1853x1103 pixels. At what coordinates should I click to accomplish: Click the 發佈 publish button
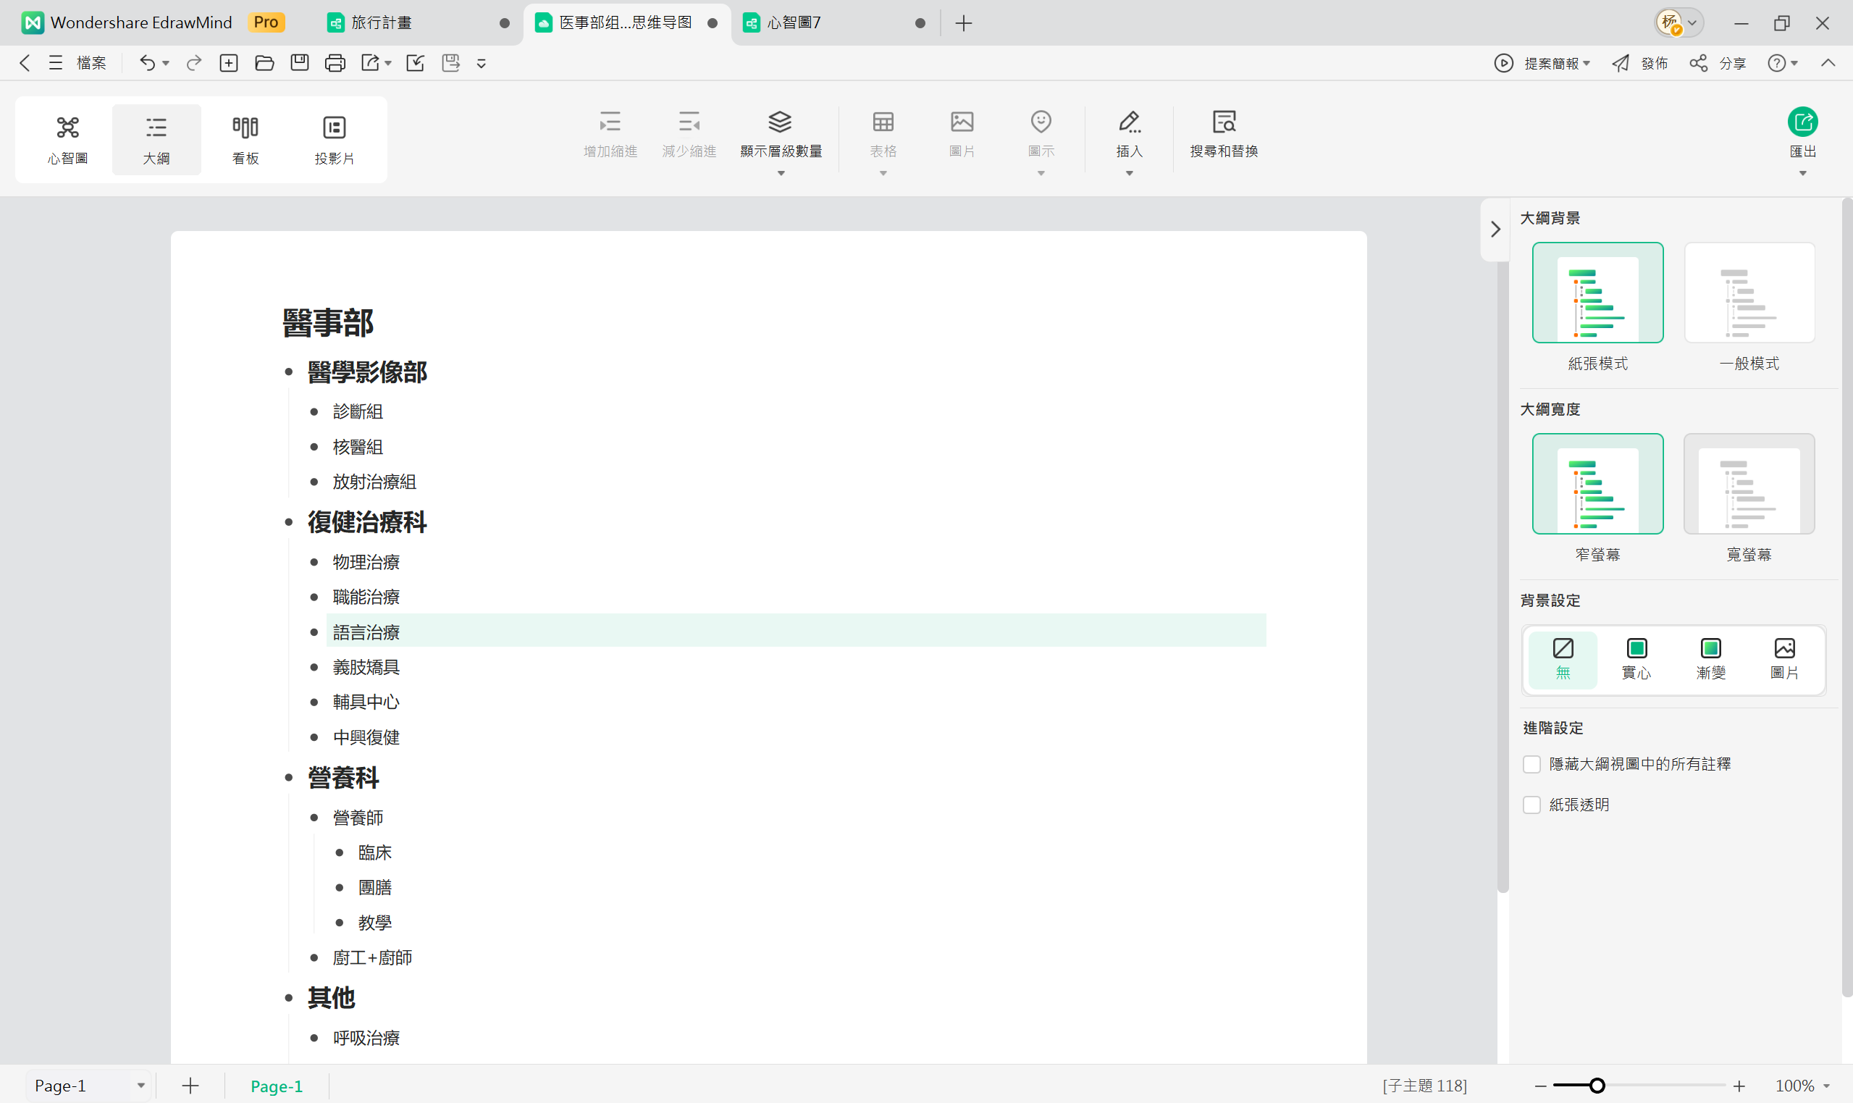(1644, 63)
